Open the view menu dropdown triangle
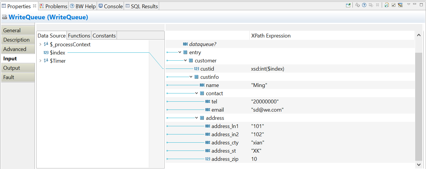Viewport: 426px width, 169px height. [408, 4]
